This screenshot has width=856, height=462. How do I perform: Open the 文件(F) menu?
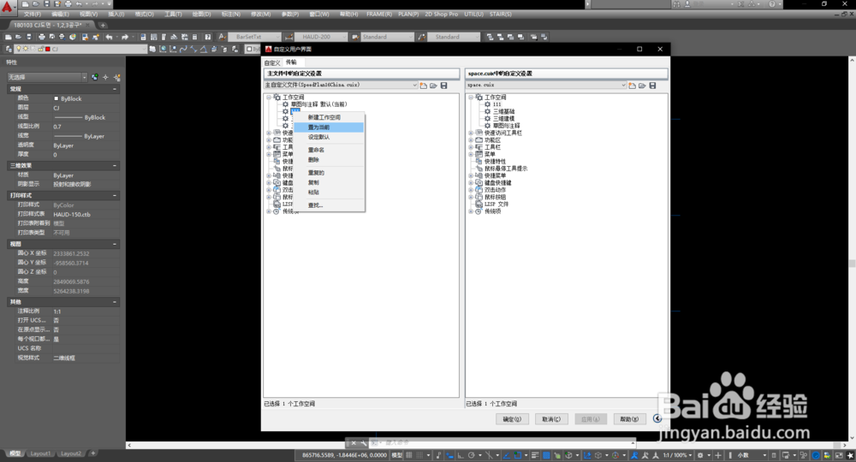click(33, 15)
